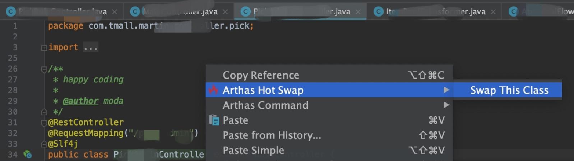
Task: Choose Copy Reference from context menu
Action: (x=261, y=75)
